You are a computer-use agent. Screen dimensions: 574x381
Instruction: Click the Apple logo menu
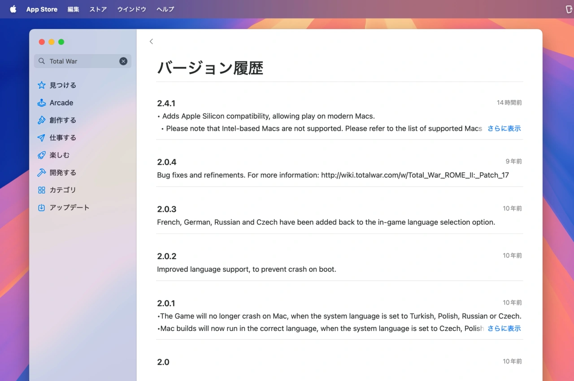(x=13, y=9)
